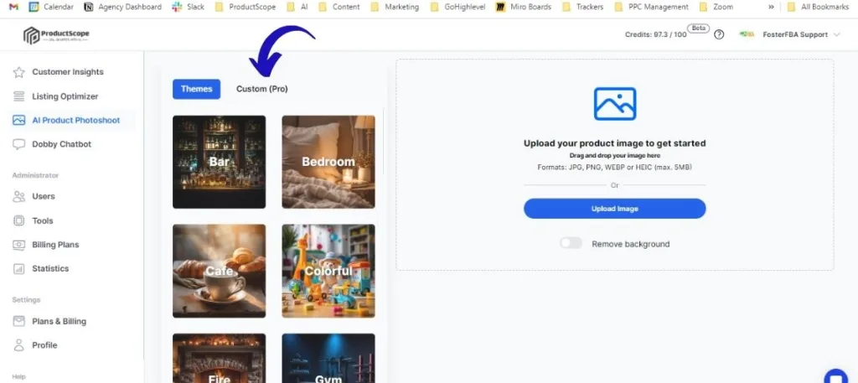Screen dimensions: 858x383
Task: Open the Slack bookmark
Action: pyautogui.click(x=188, y=7)
